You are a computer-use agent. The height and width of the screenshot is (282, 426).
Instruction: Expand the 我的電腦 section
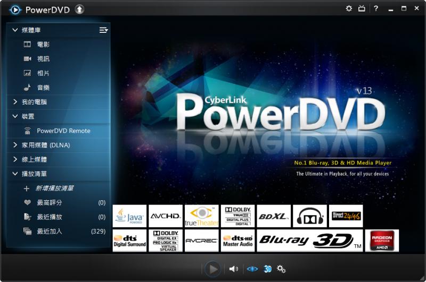(15, 102)
